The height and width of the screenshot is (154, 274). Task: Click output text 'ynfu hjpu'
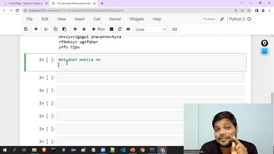[69, 47]
